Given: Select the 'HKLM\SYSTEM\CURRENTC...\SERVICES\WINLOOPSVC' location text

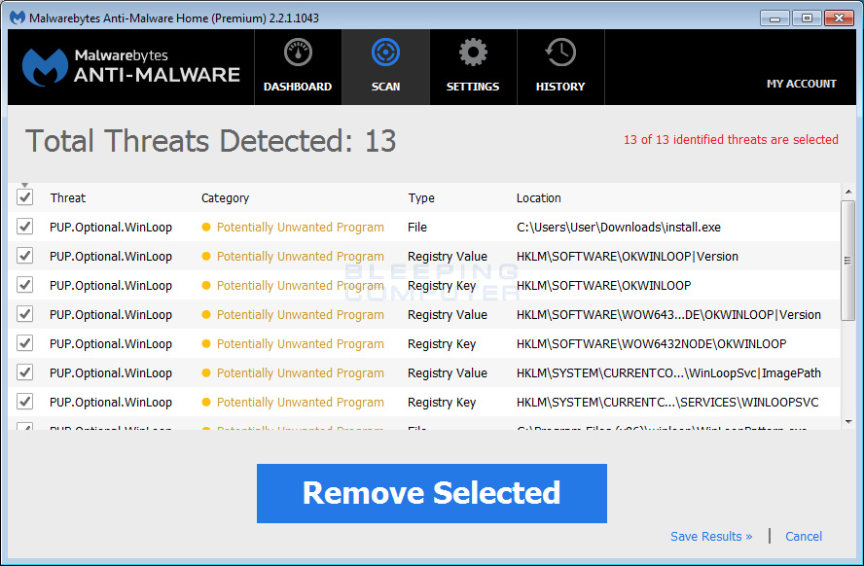Looking at the screenshot, I should coord(667,402).
